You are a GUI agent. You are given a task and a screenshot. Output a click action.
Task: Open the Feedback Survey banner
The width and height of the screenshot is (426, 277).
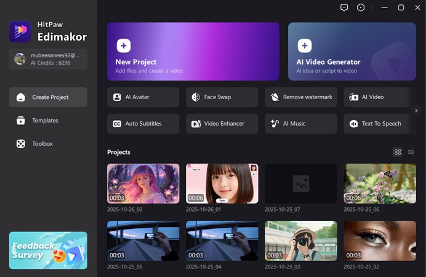[48, 250]
